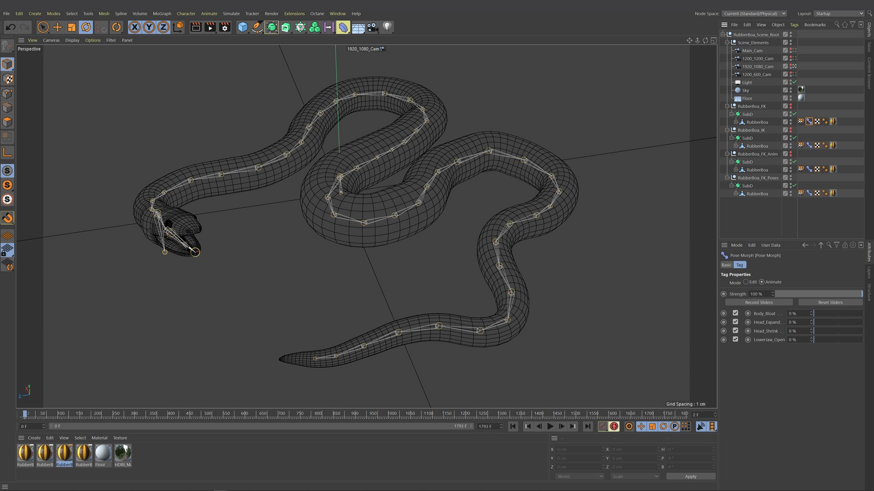Select the HDRI material thumbnail
Viewport: 874px width, 491px height.
pos(123,453)
